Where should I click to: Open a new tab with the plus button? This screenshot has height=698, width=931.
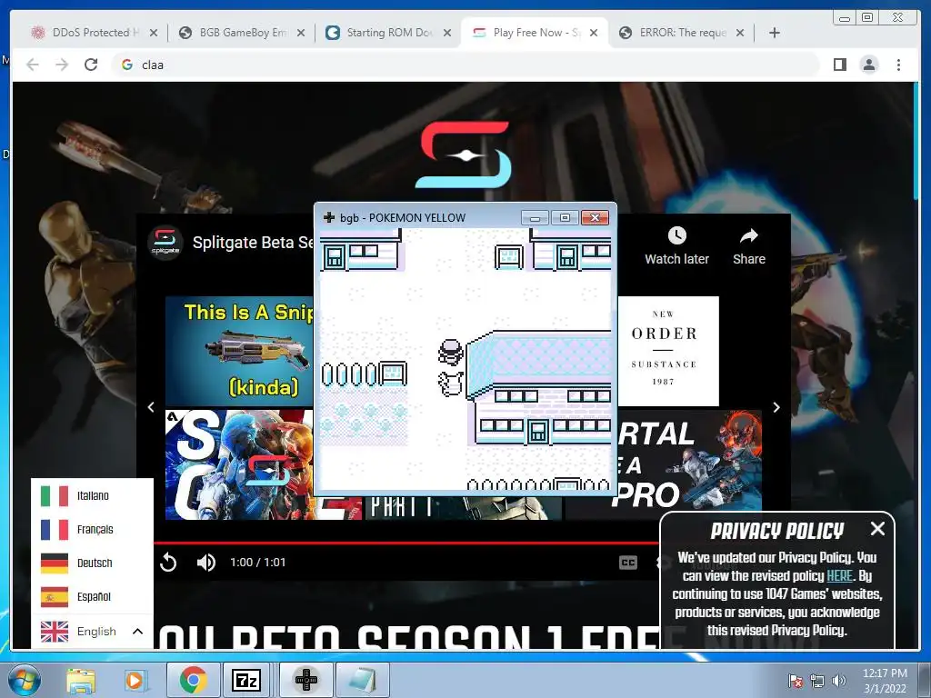click(775, 33)
